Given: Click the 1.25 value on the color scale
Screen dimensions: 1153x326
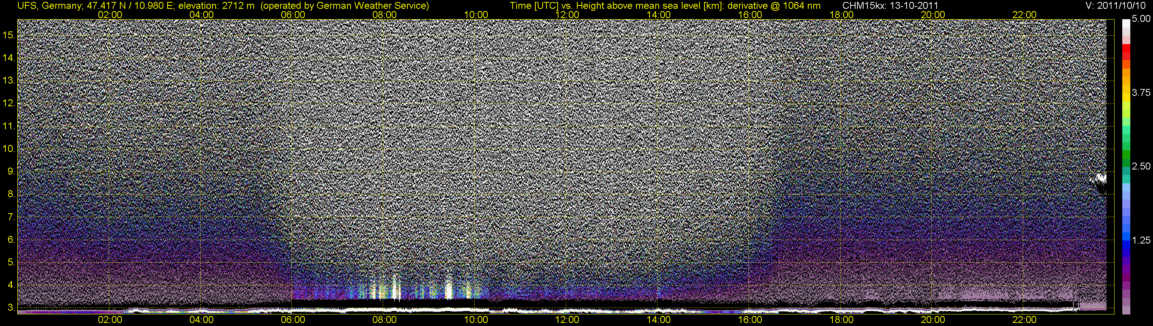Looking at the screenshot, I should (x=1141, y=240).
